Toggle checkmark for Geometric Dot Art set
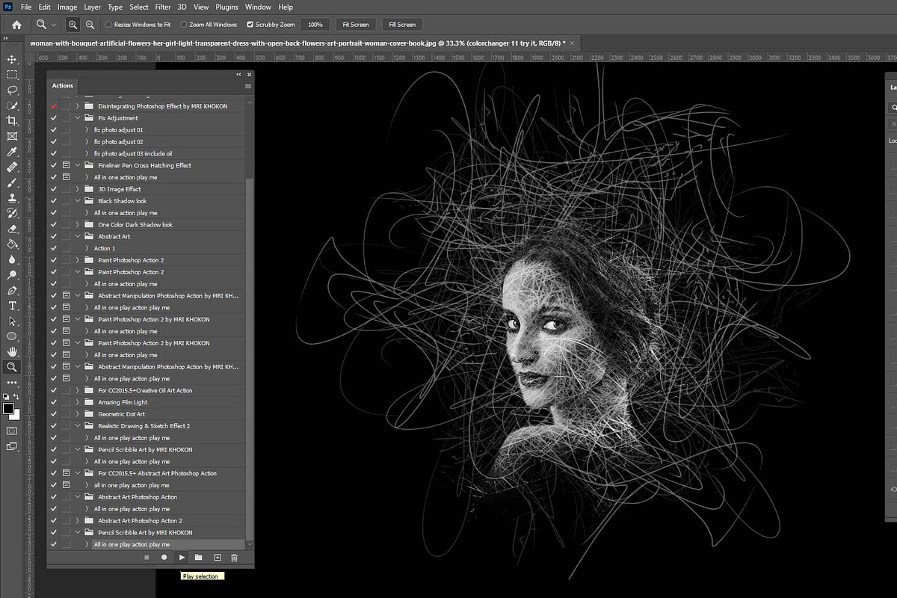Image resolution: width=897 pixels, height=598 pixels. tap(53, 414)
